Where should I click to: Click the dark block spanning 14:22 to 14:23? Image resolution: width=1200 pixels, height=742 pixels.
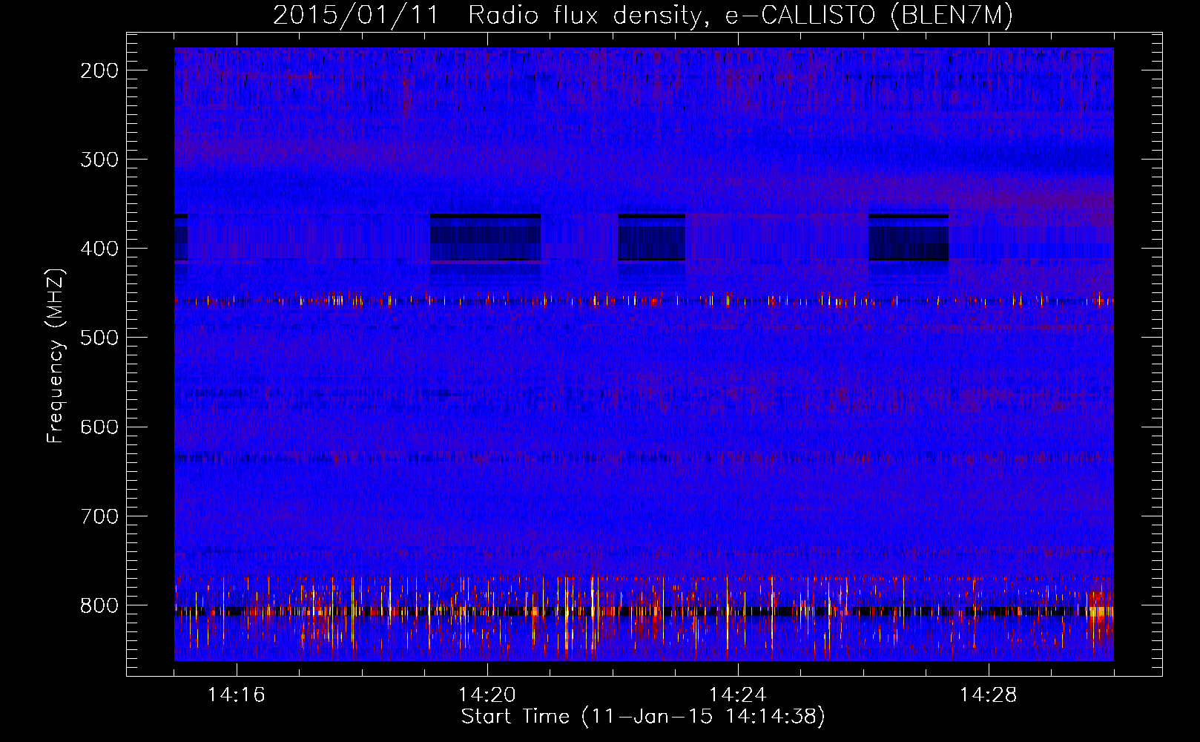tap(652, 237)
